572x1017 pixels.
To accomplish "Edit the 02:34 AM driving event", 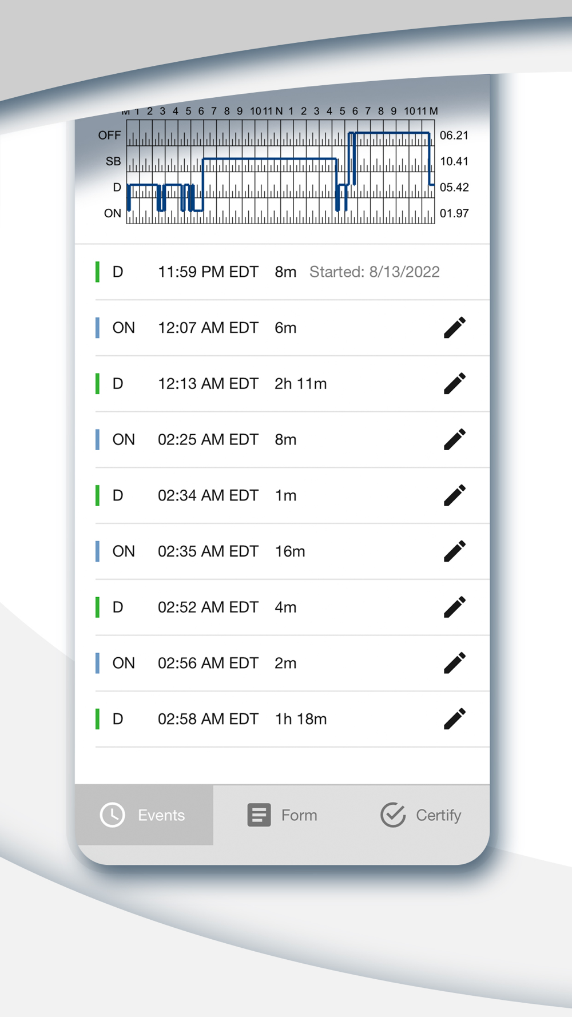I will [x=455, y=495].
